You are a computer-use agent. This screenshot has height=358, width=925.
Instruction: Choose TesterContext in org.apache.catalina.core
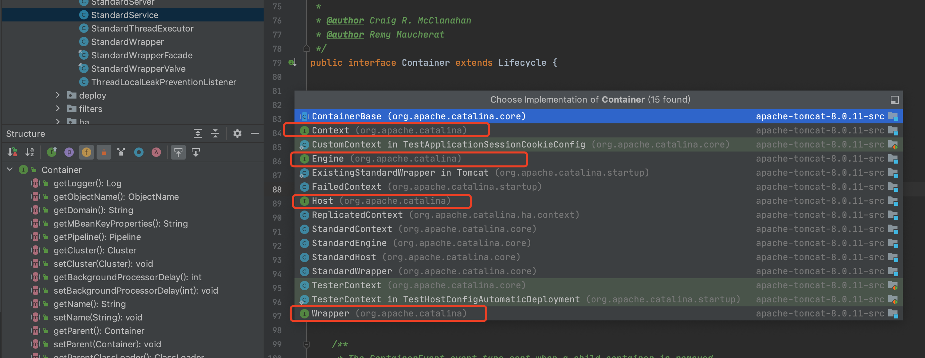pyautogui.click(x=598, y=285)
